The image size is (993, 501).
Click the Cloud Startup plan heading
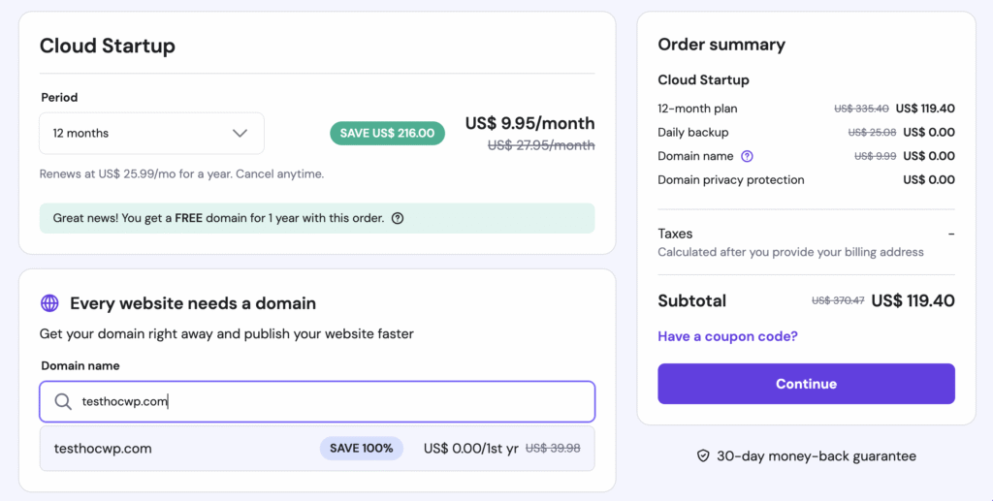[108, 46]
